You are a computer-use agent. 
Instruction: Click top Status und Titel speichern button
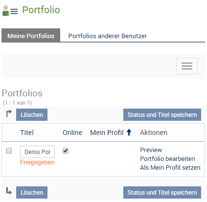[162, 115]
